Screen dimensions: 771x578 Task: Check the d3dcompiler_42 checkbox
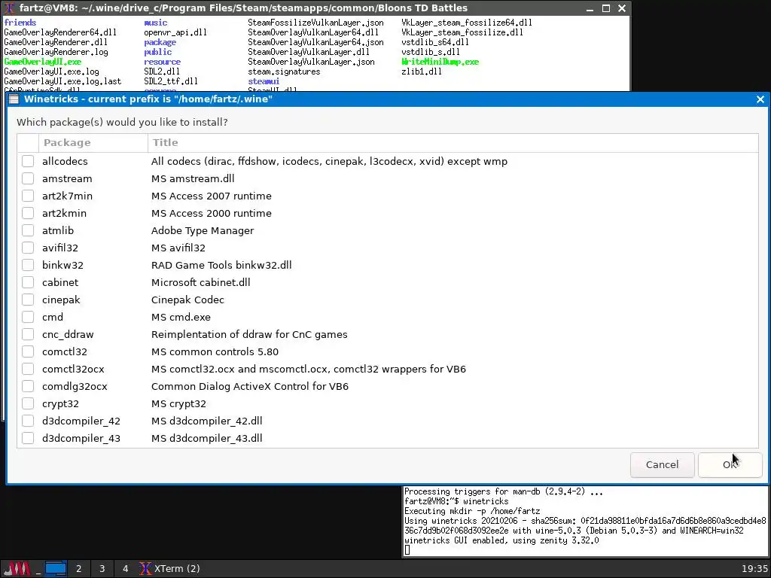28,421
